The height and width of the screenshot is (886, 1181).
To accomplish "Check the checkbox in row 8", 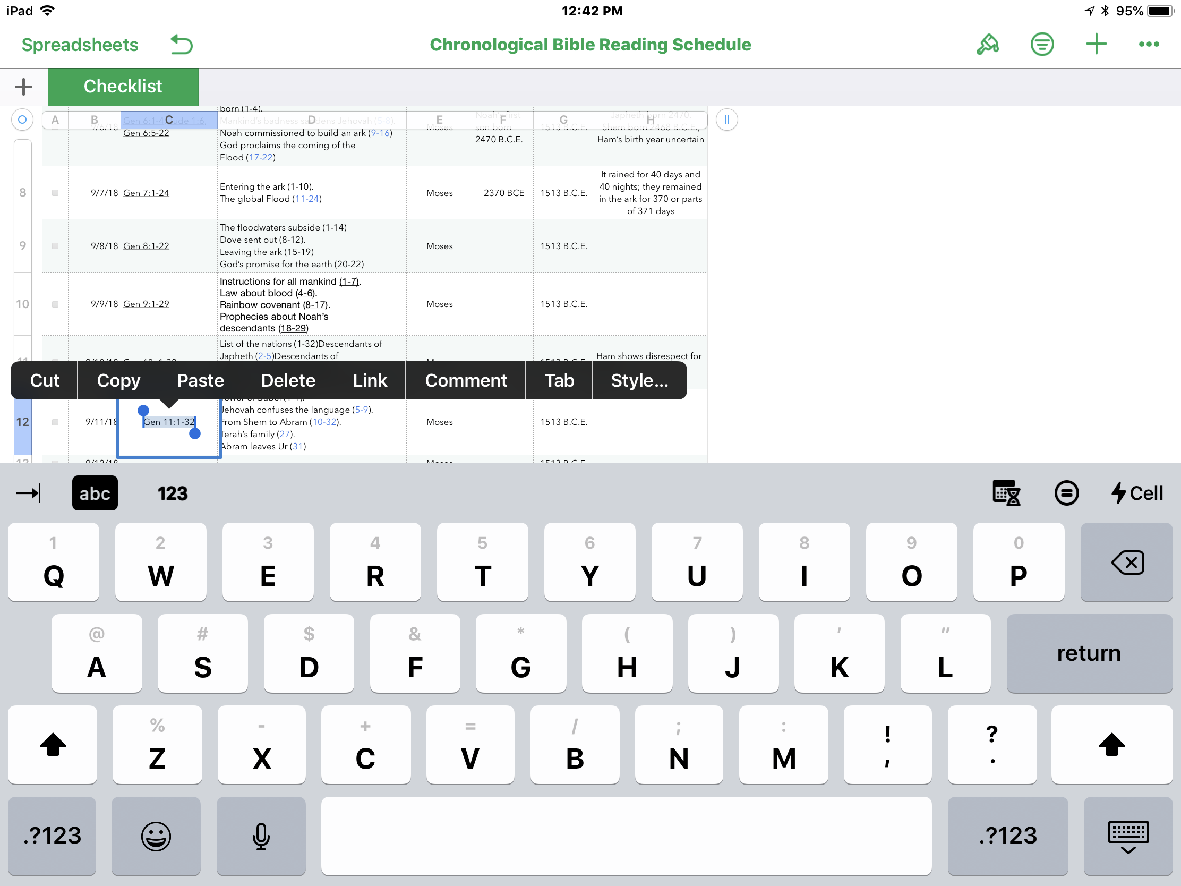I will click(55, 193).
